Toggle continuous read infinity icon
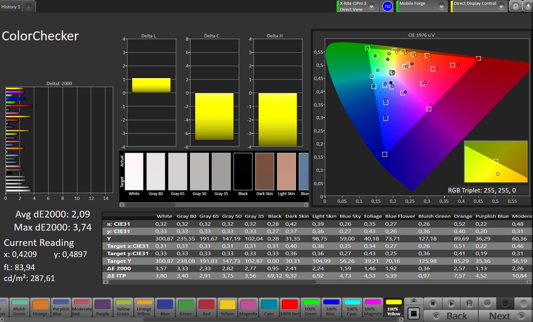The height and width of the screenshot is (322, 533). coord(487,303)
